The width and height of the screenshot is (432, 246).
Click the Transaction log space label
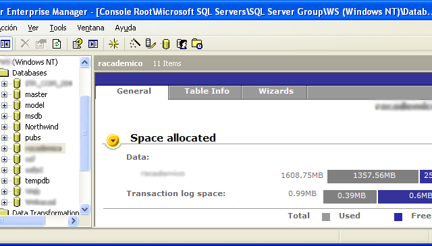click(x=175, y=193)
